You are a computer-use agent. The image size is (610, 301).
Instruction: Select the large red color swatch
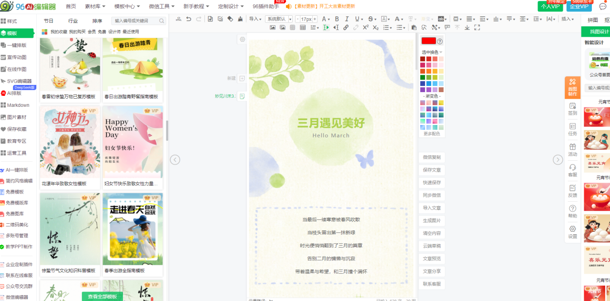click(x=428, y=41)
